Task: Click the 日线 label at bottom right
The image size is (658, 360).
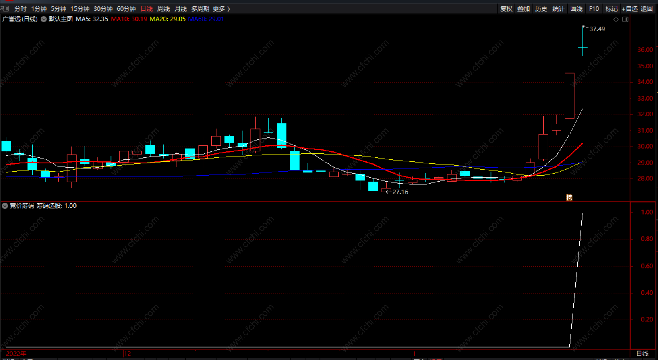Action: 643,354
